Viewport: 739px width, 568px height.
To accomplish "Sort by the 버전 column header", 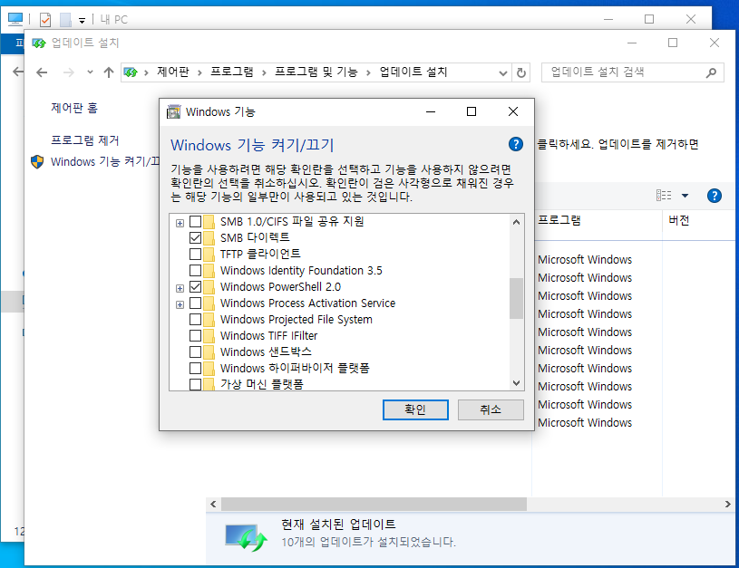I will coord(700,220).
